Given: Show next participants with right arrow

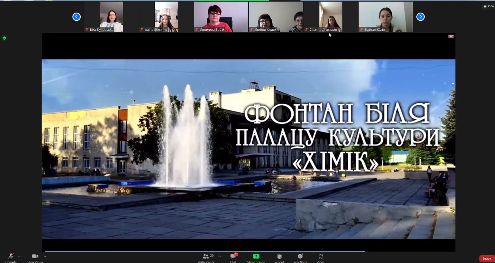Looking at the screenshot, I should [420, 17].
